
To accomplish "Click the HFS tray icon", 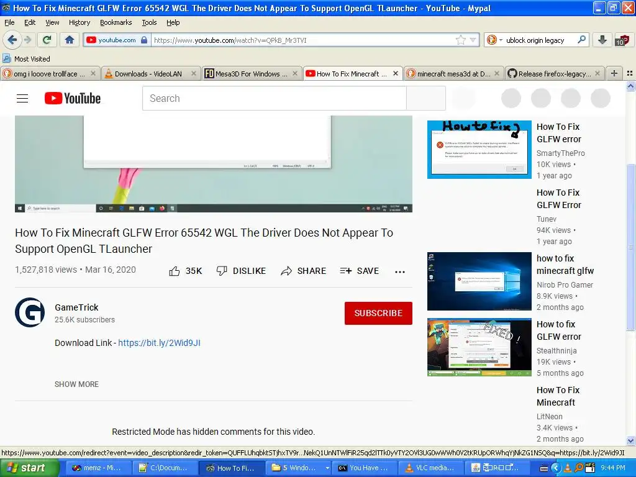I will (590, 468).
